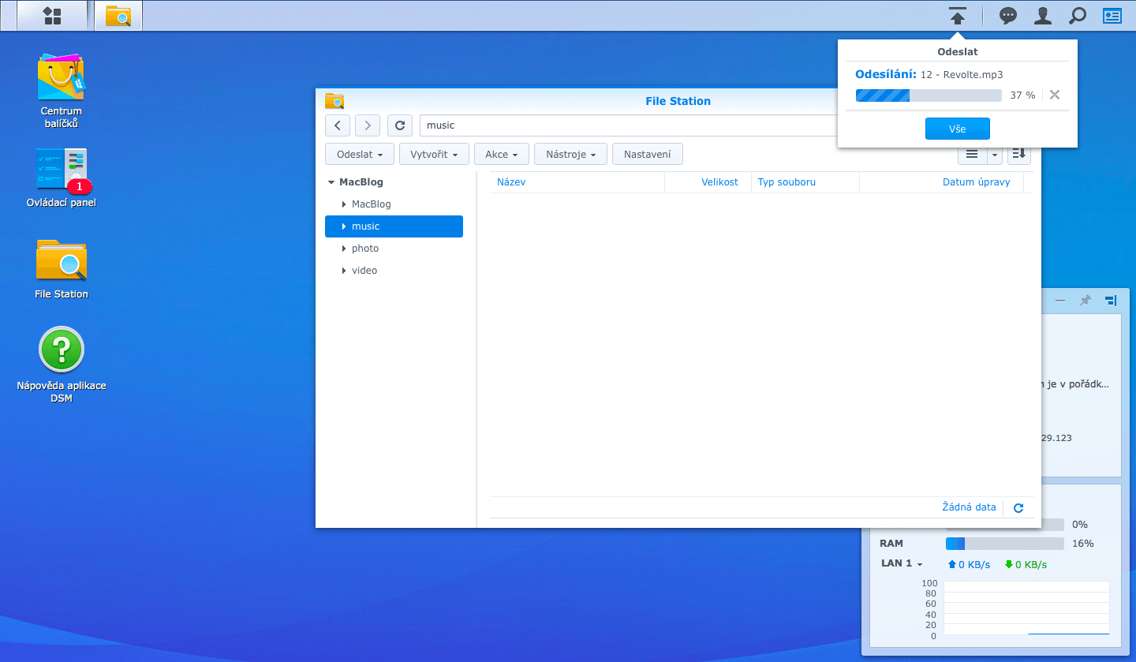The height and width of the screenshot is (662, 1136).
Task: Open the DSM main menu grid icon
Action: [x=52, y=16]
